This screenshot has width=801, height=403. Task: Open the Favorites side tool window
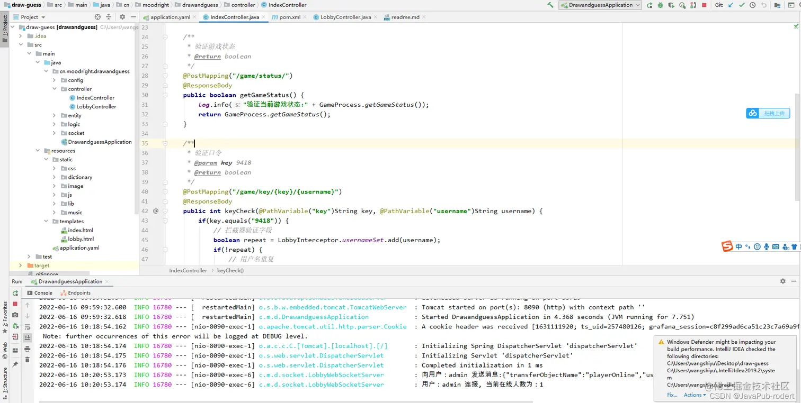[x=5, y=317]
